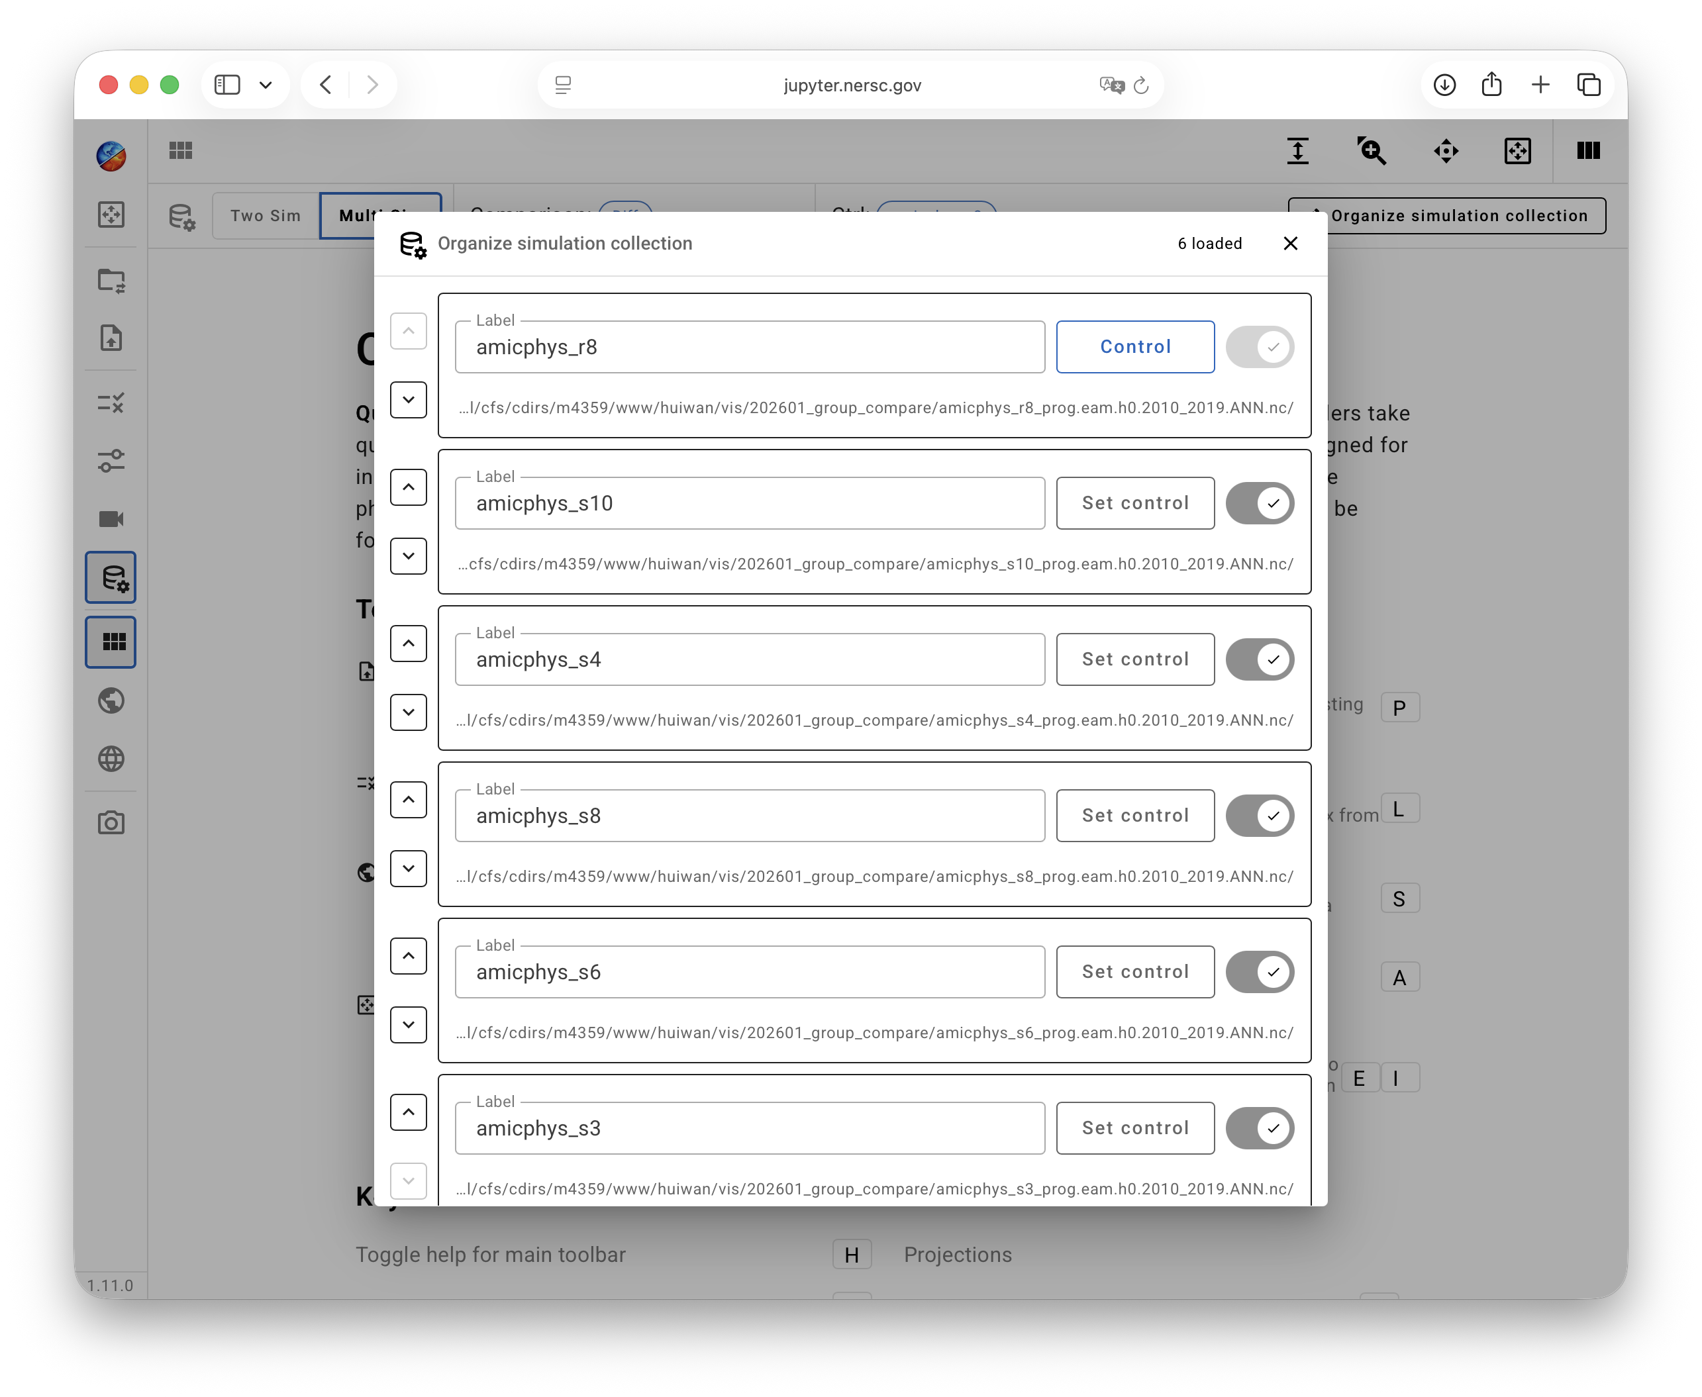The image size is (1702, 1397).
Task: Move amicphys_s10 up with chevron
Action: pos(408,487)
